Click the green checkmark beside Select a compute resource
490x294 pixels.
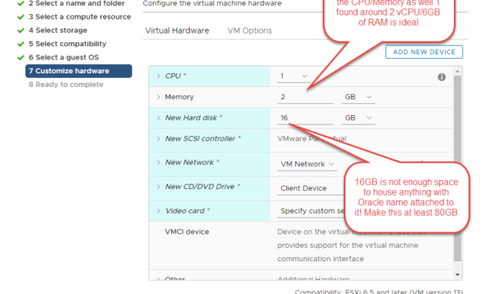(21, 17)
